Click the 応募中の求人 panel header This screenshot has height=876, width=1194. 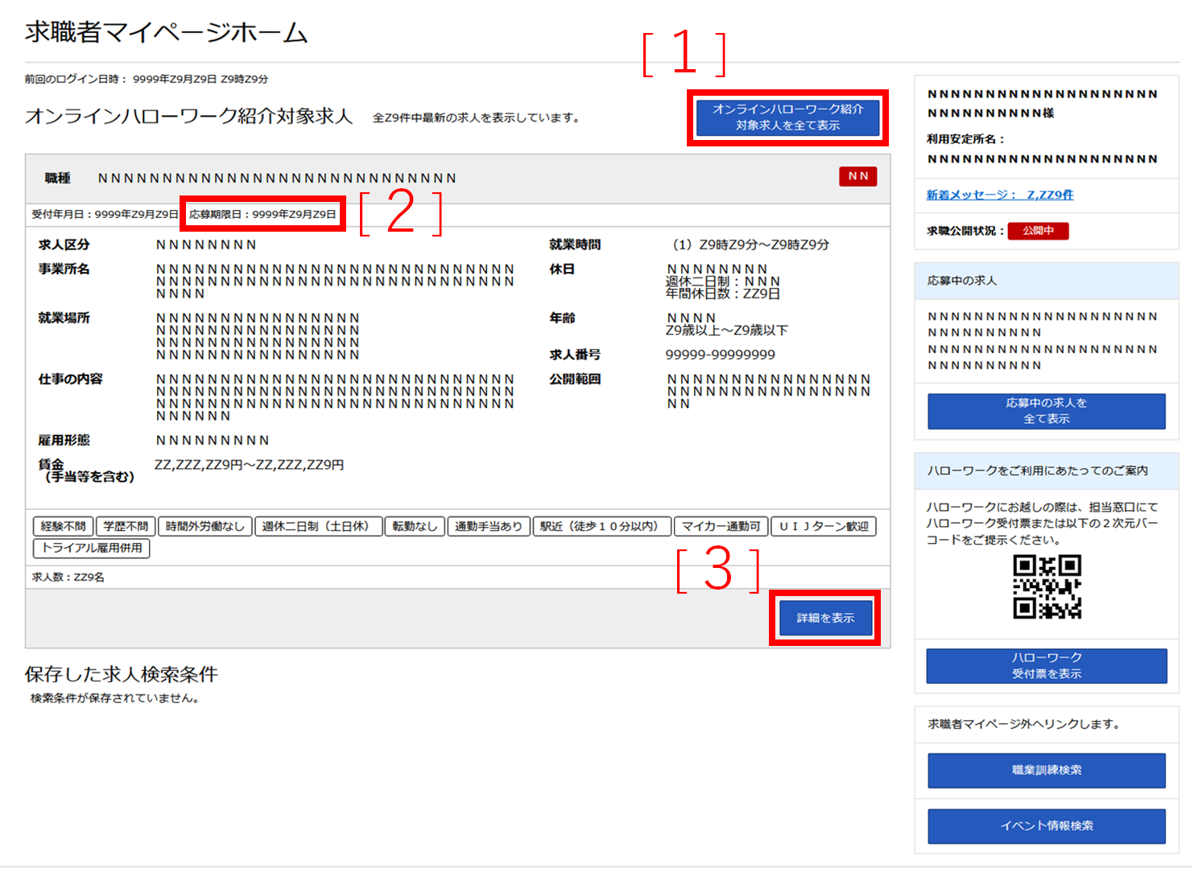coord(1046,281)
